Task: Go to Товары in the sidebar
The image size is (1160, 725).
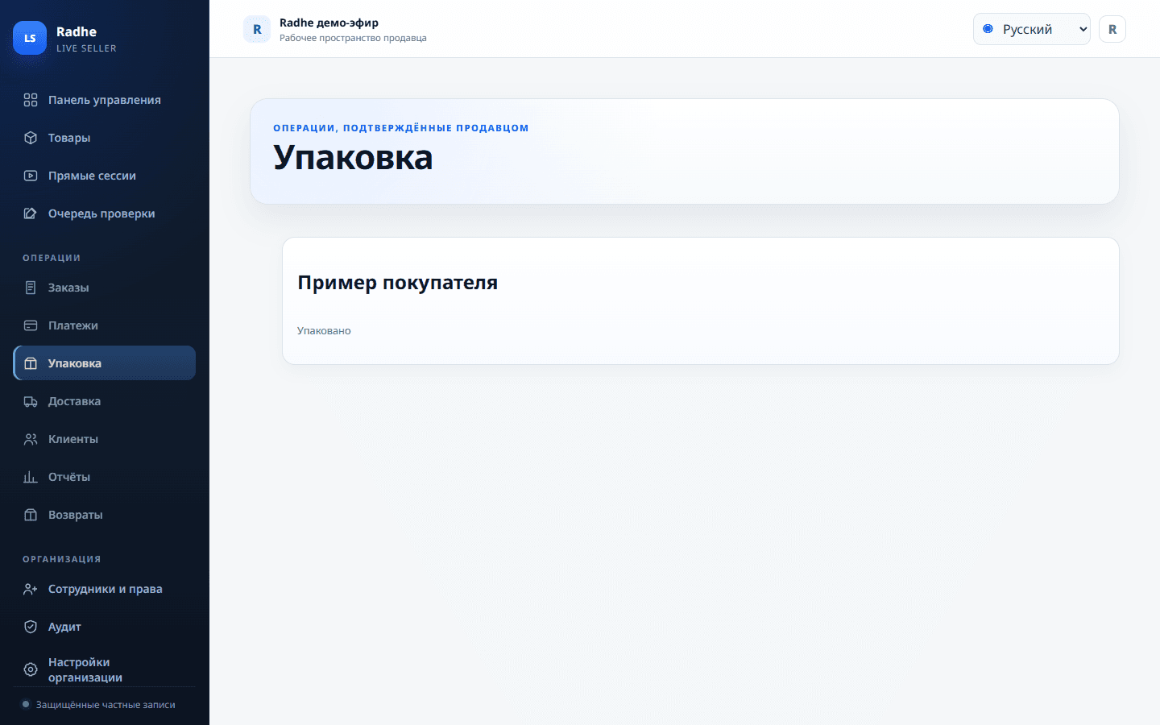Action: pos(105,138)
